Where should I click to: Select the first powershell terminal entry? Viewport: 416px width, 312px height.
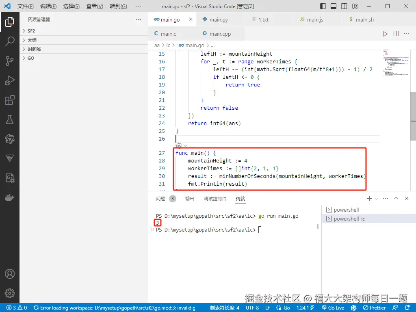pos(369,210)
